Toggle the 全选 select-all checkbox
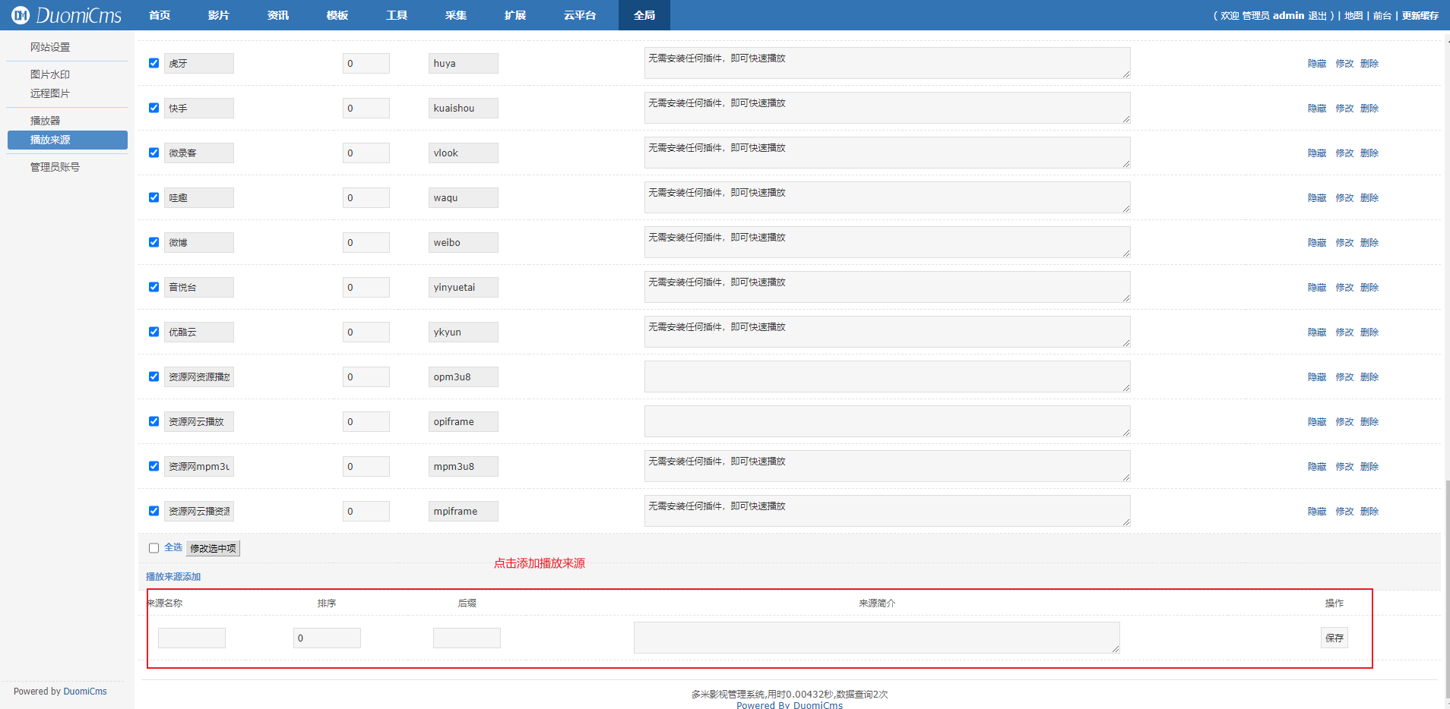The width and height of the screenshot is (1450, 709). pyautogui.click(x=154, y=548)
